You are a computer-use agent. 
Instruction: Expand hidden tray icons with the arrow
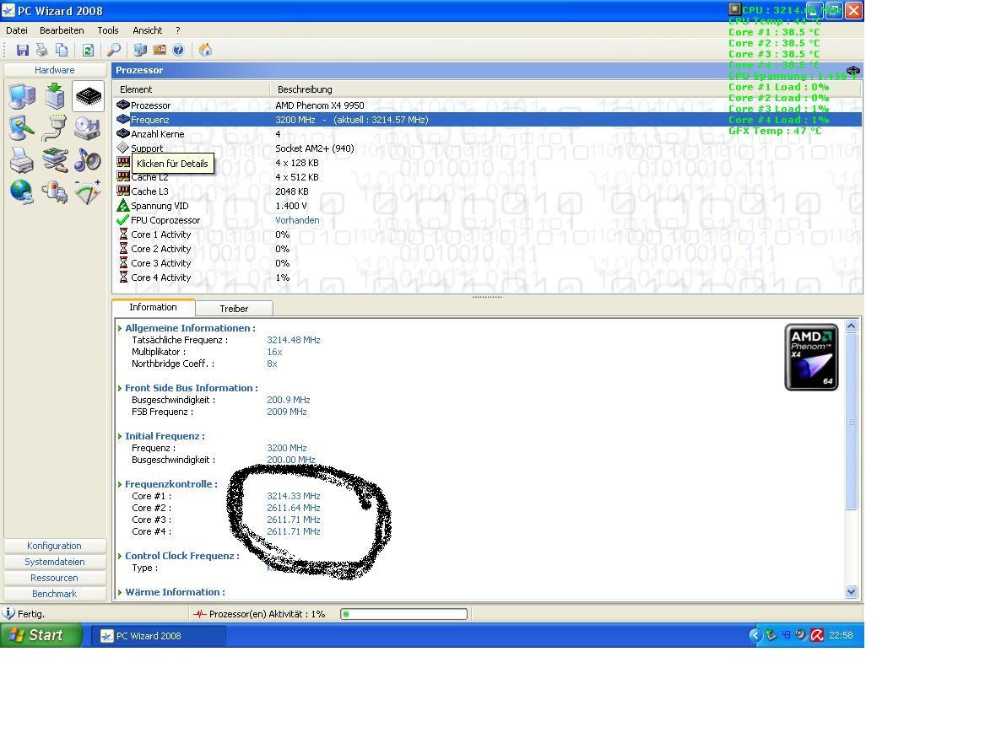(755, 635)
